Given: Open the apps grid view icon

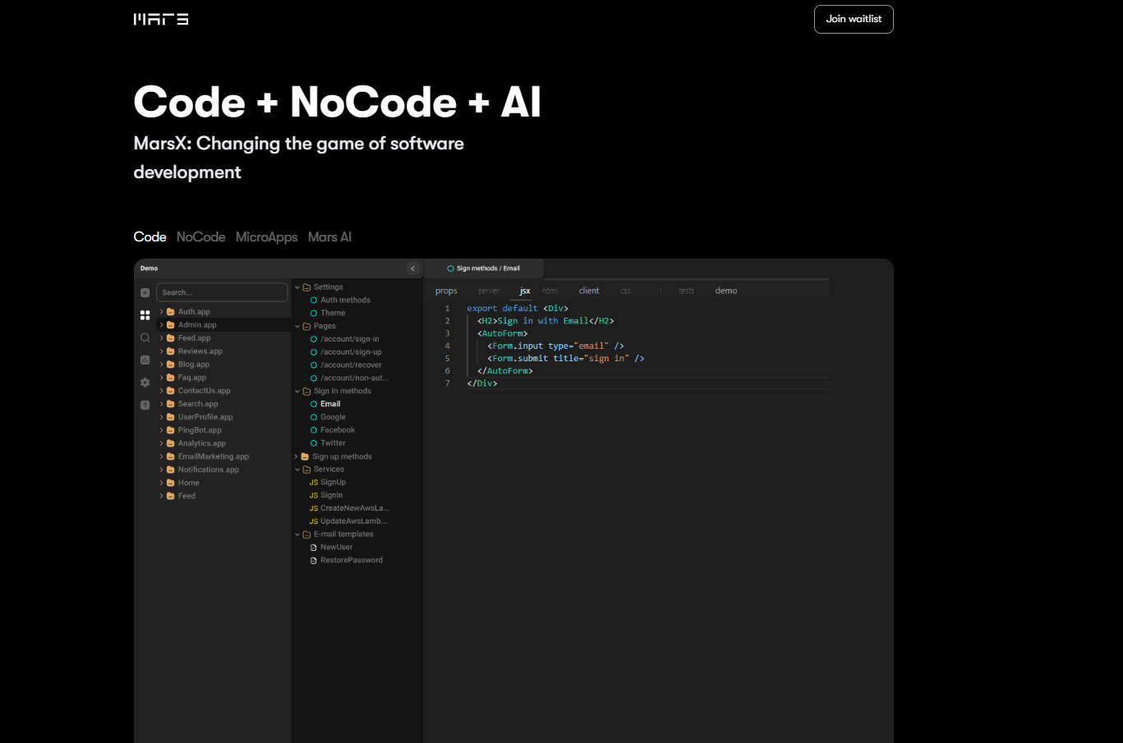Looking at the screenshot, I should [x=145, y=315].
